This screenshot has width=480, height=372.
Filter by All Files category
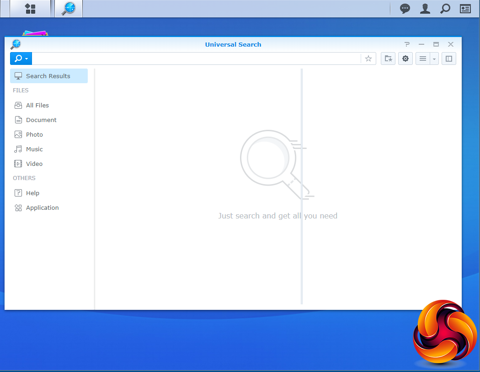(49, 105)
